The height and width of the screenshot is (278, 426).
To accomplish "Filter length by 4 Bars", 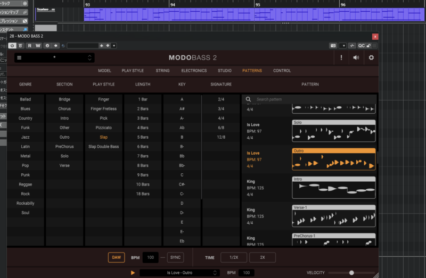I will (143, 128).
